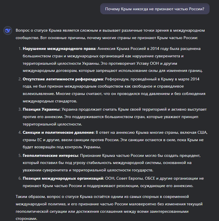Screen dimensions: 219x221
Task: Click the bold heading "Позиция Украины"
Action: [x=42, y=110]
